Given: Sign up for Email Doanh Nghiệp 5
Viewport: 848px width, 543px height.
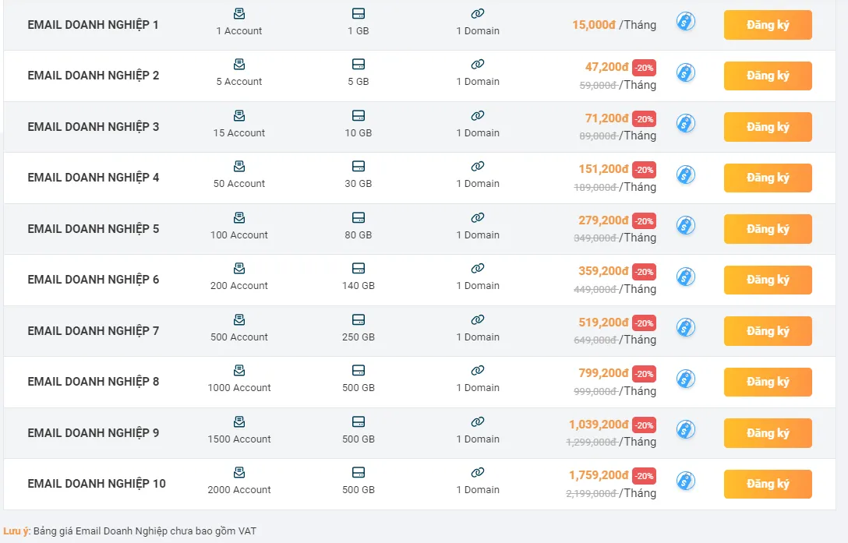Looking at the screenshot, I should [768, 229].
